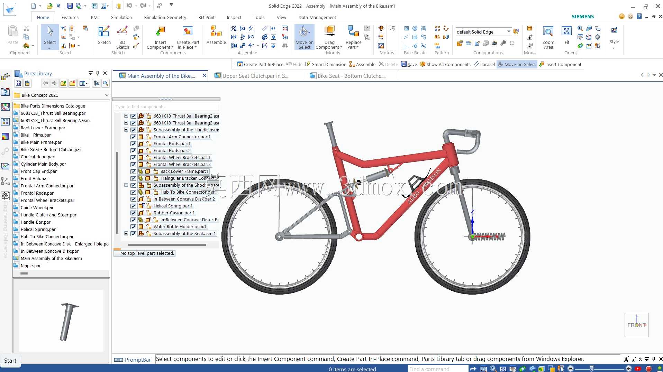The height and width of the screenshot is (372, 663).
Task: Open the Style view options
Action: pos(614,37)
